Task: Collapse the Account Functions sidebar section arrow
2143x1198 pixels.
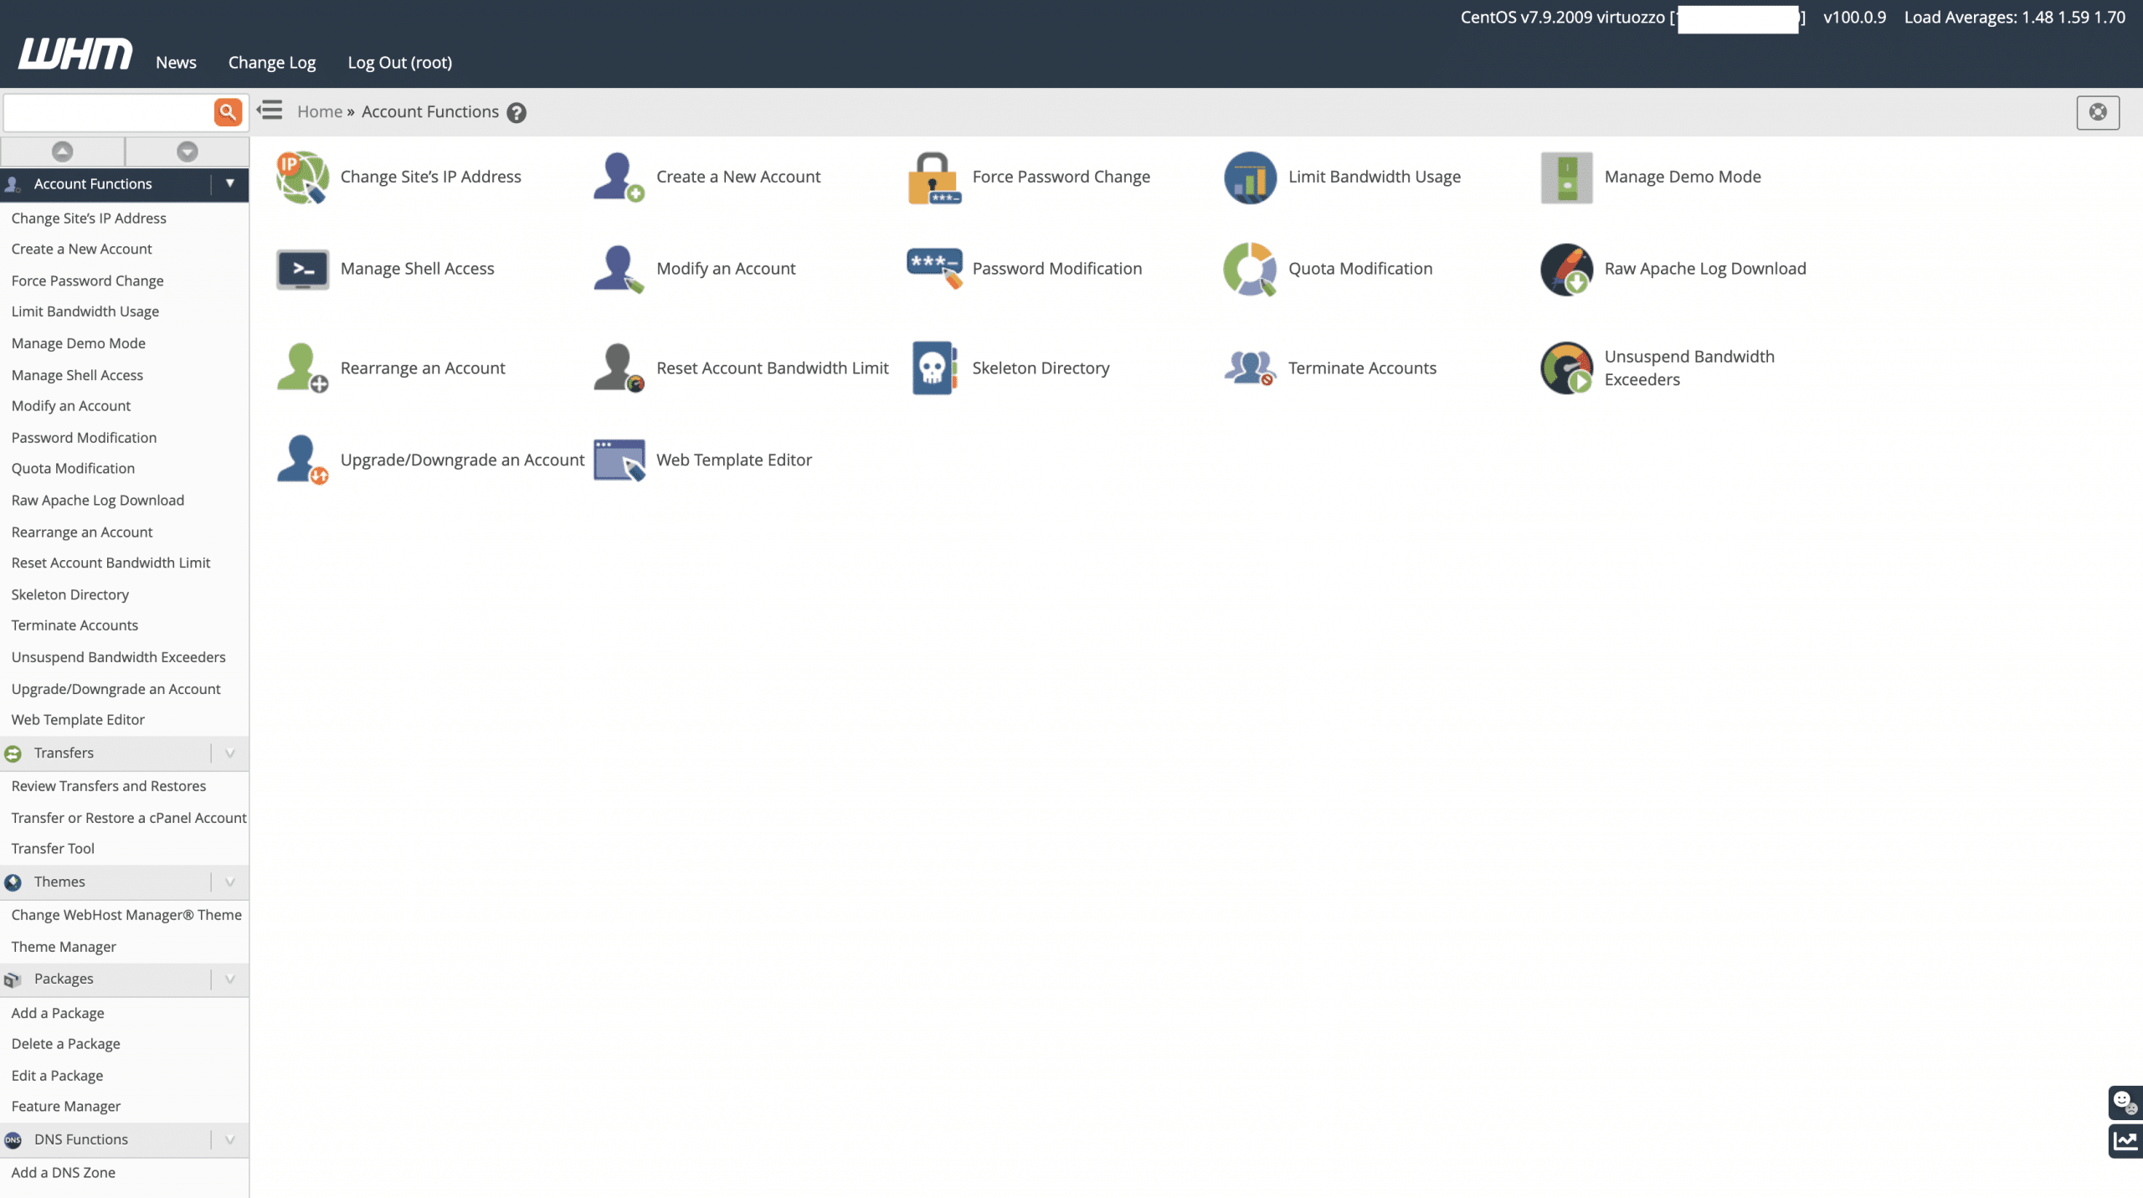Action: [229, 183]
